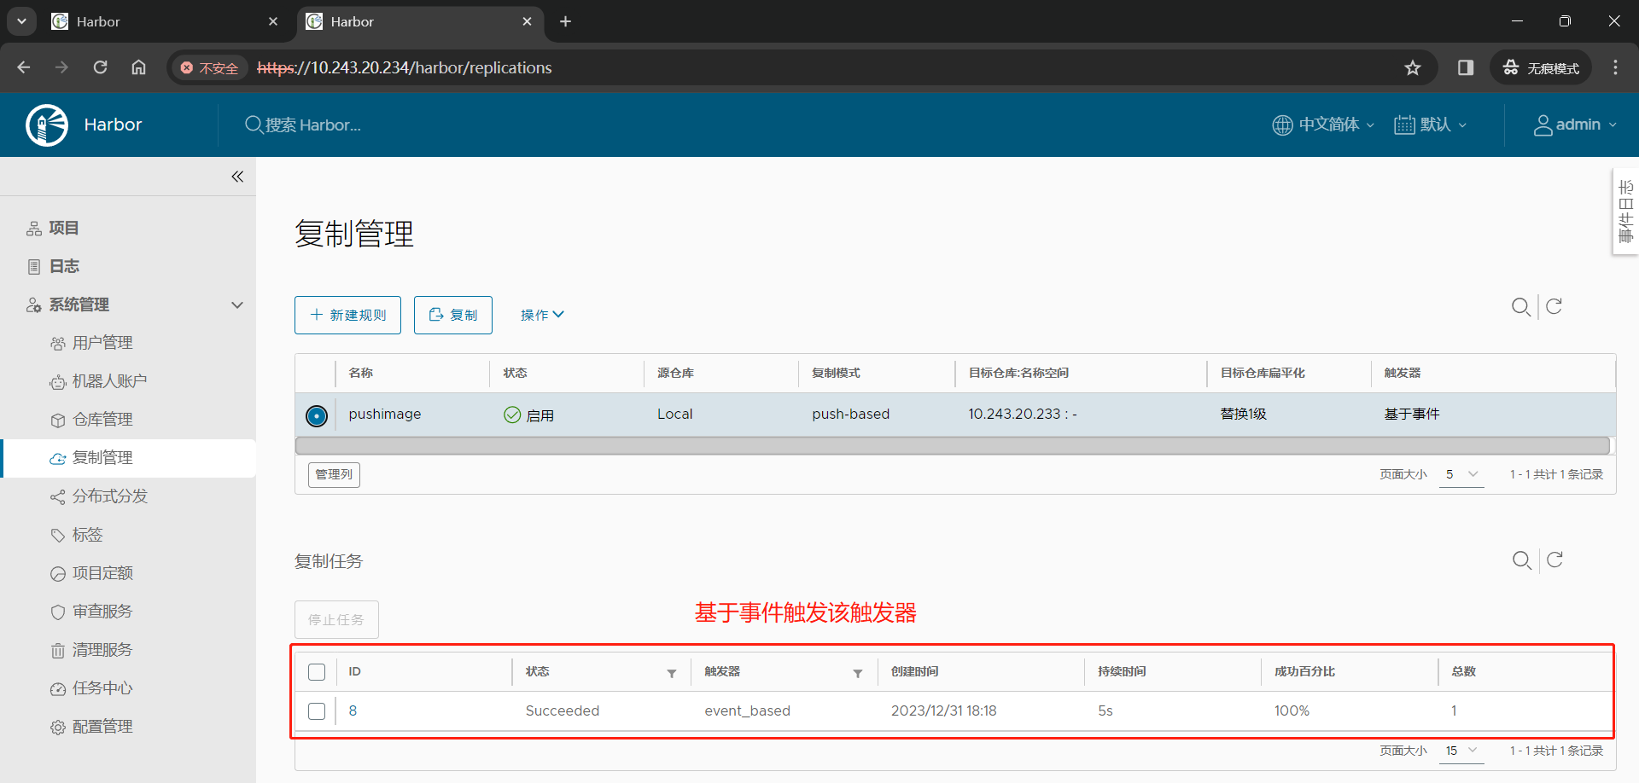Collapse the sidebar with double-chevron icon
Viewport: 1639px width, 783px height.
[x=237, y=177]
